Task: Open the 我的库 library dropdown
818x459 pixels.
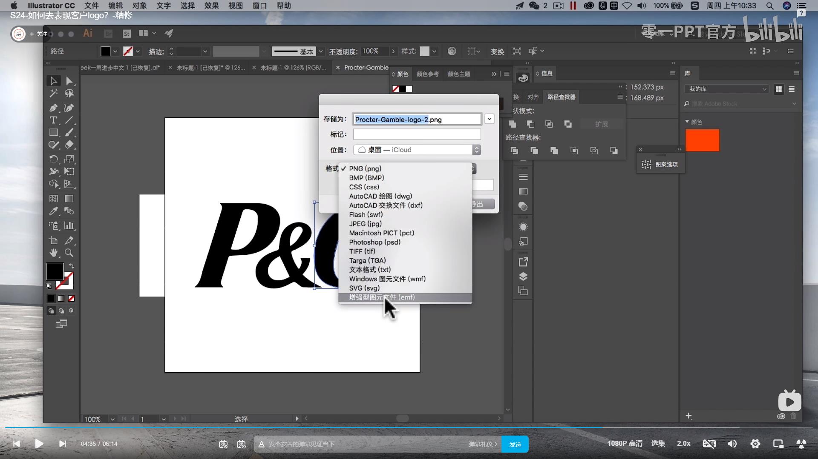Action: pos(727,89)
